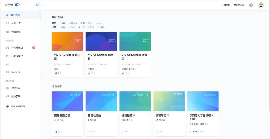Click the exclamation icon beside 课程投诉
This screenshot has width=270, height=139.
coord(8,88)
